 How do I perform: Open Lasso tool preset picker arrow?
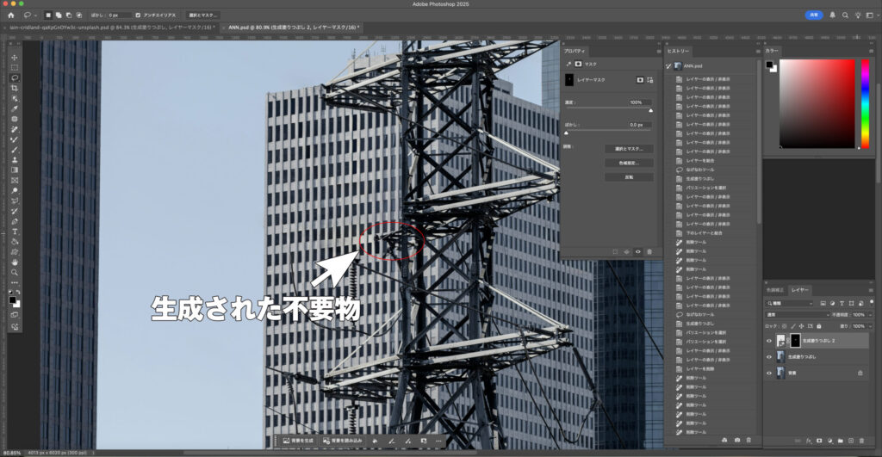pyautogui.click(x=34, y=15)
